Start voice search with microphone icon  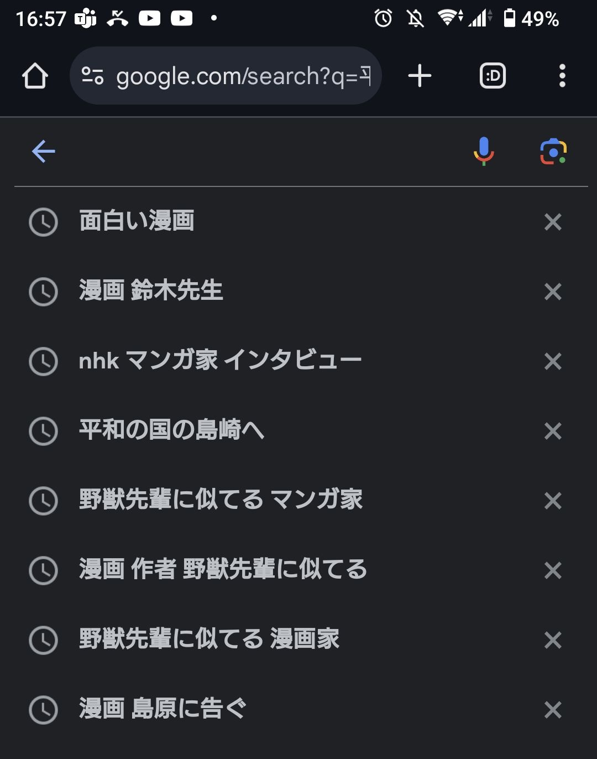click(484, 151)
